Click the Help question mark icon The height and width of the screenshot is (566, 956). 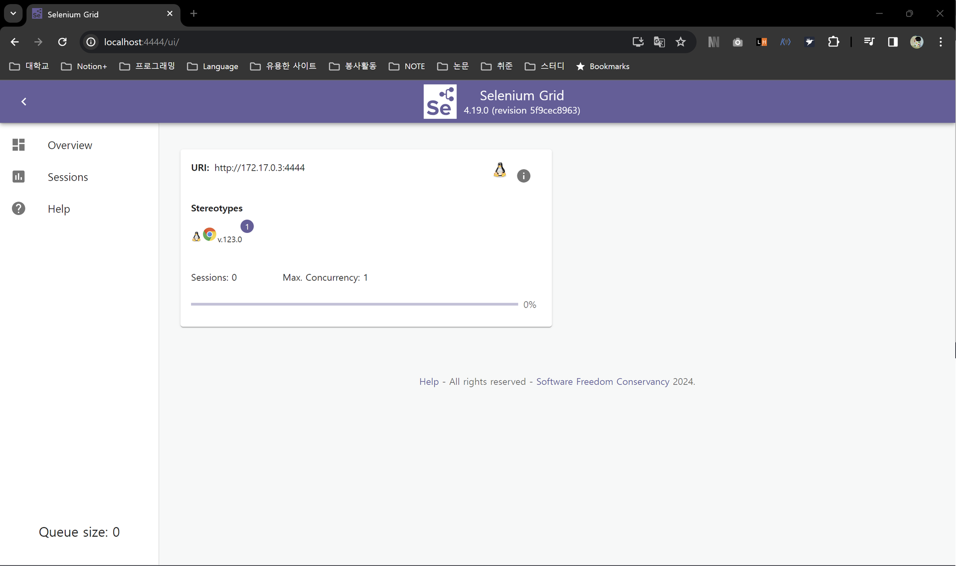18,209
